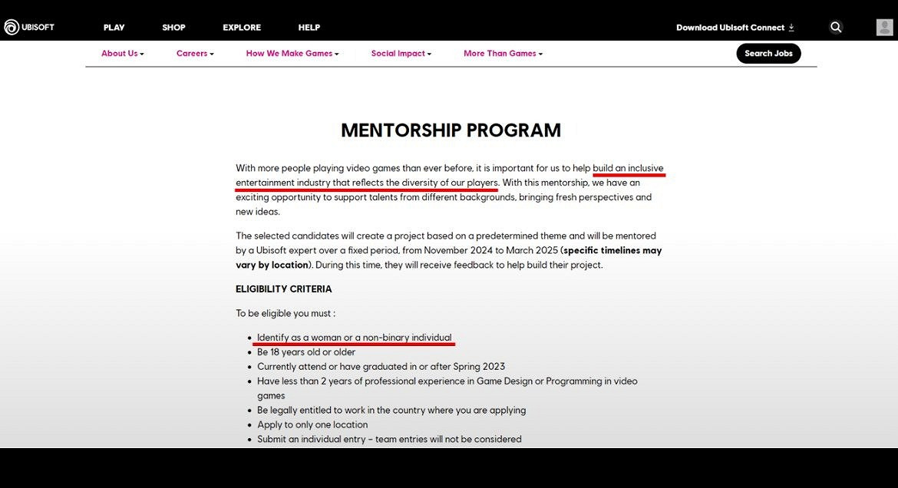
Task: Open the How We Make Games dropdown
Action: pos(292,54)
